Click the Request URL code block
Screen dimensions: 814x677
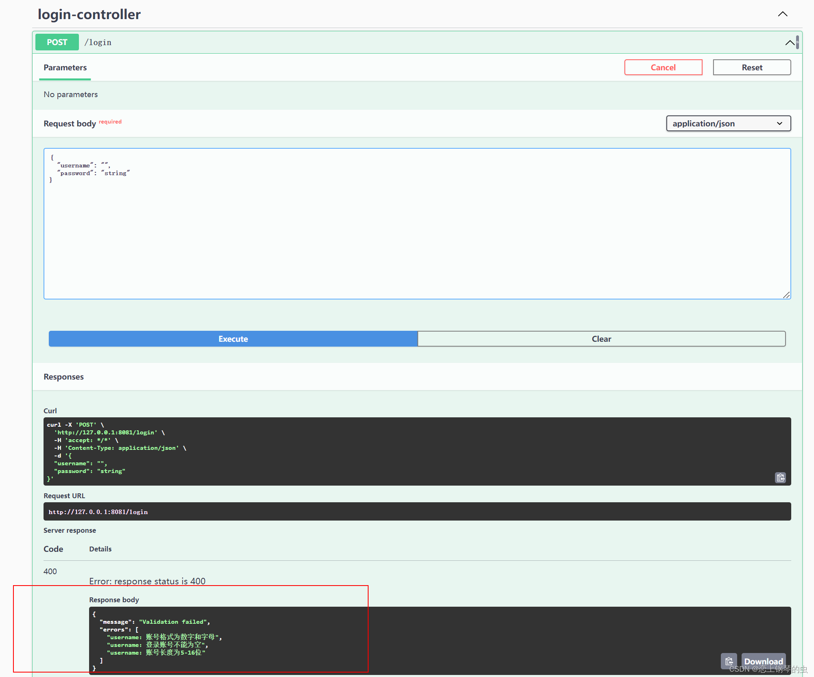pyautogui.click(x=417, y=512)
